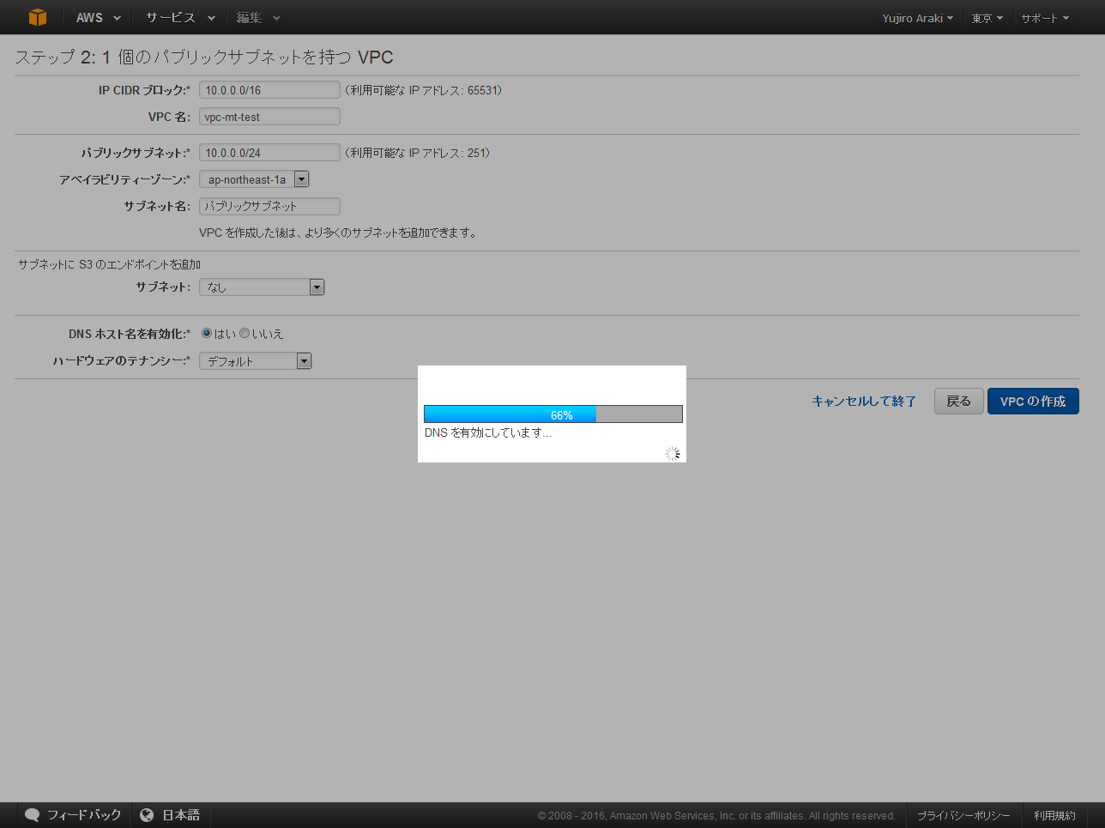Screen dimensions: 1105x828
Task: Open the プライバシーポリシー link
Action: pos(963,816)
